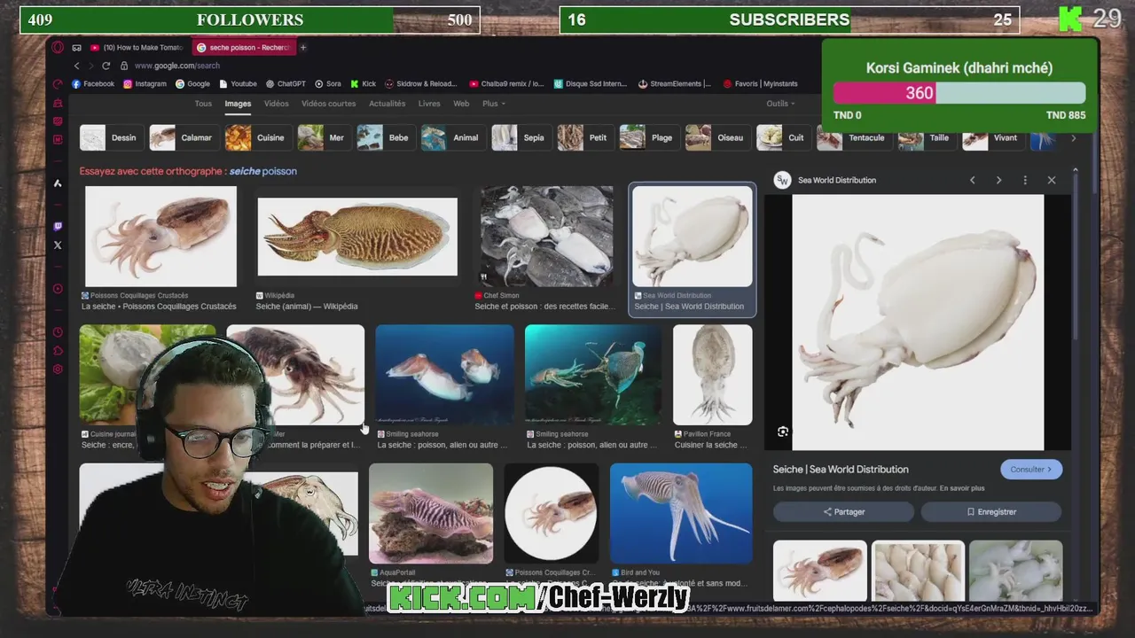Viewport: 1135px width, 638px height.
Task: Open the Opera menu logo
Action: coord(58,47)
